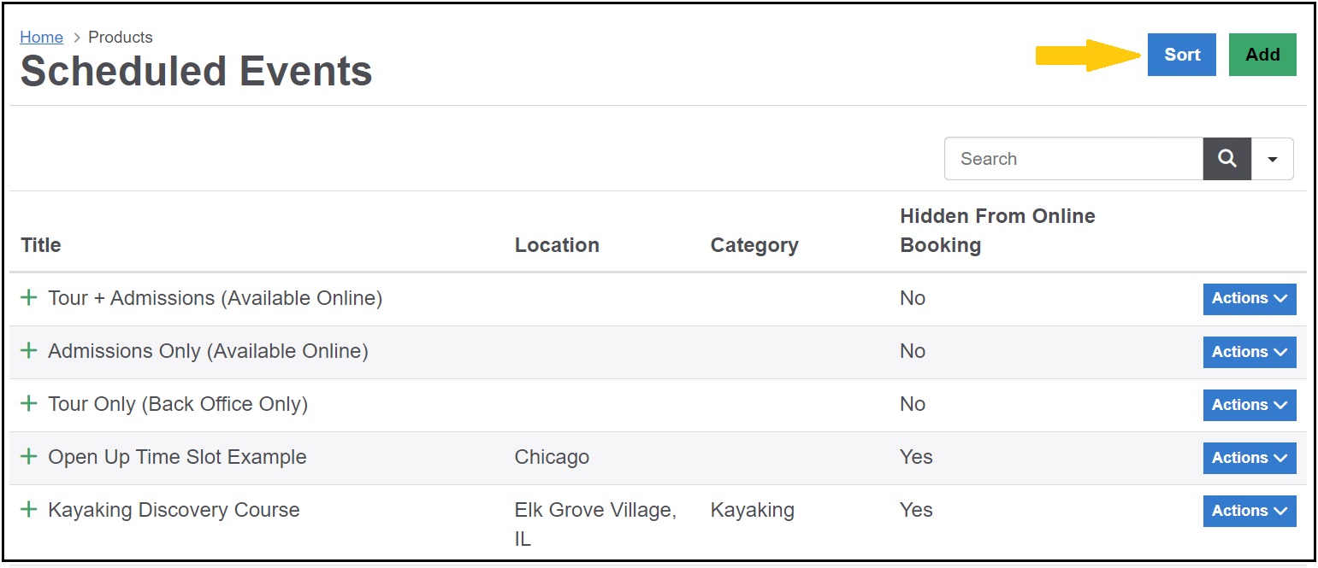Click Hidden From Online Booking column header
Image resolution: width=1318 pixels, height=568 pixels.
(x=997, y=231)
